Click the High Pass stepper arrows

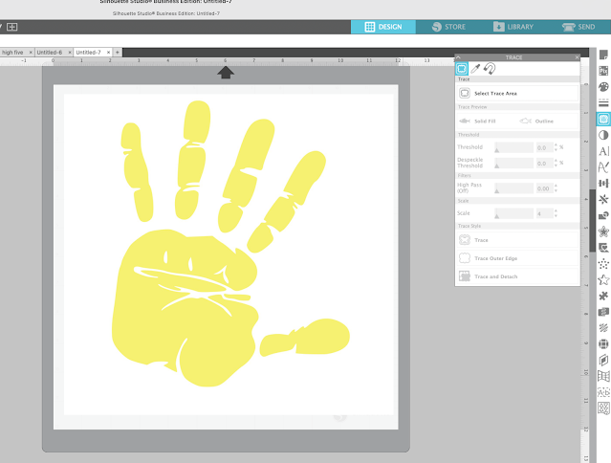click(556, 188)
